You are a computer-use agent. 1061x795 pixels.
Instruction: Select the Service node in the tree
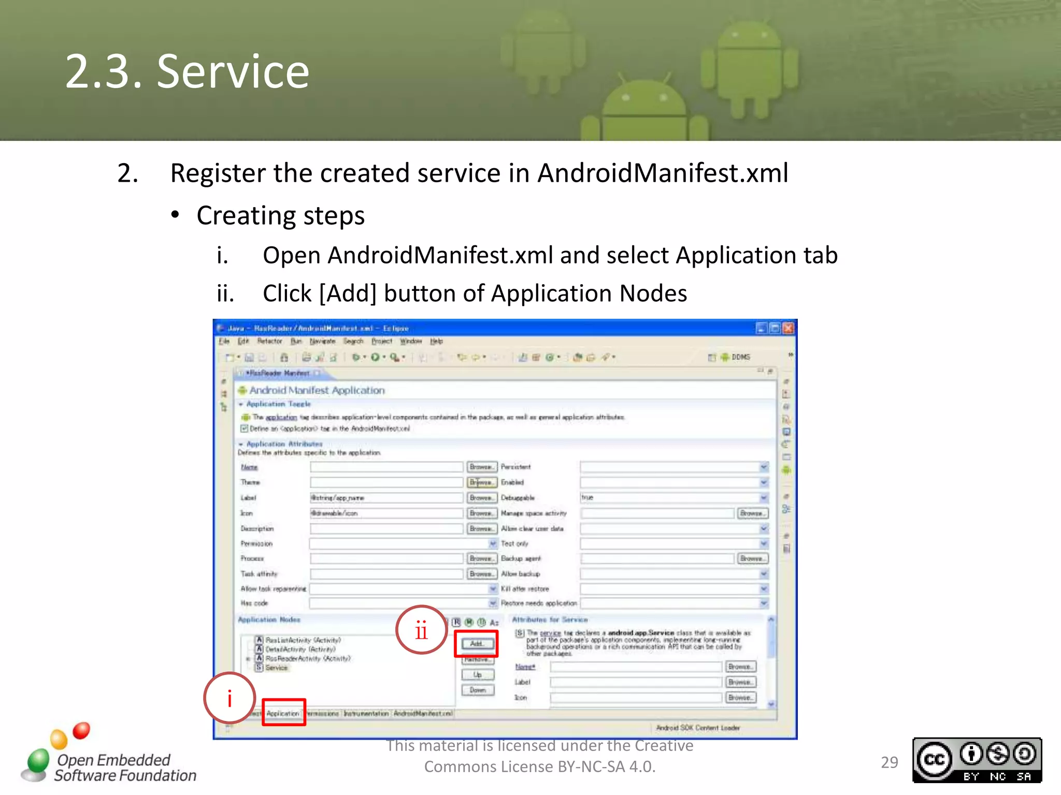pyautogui.click(x=272, y=668)
